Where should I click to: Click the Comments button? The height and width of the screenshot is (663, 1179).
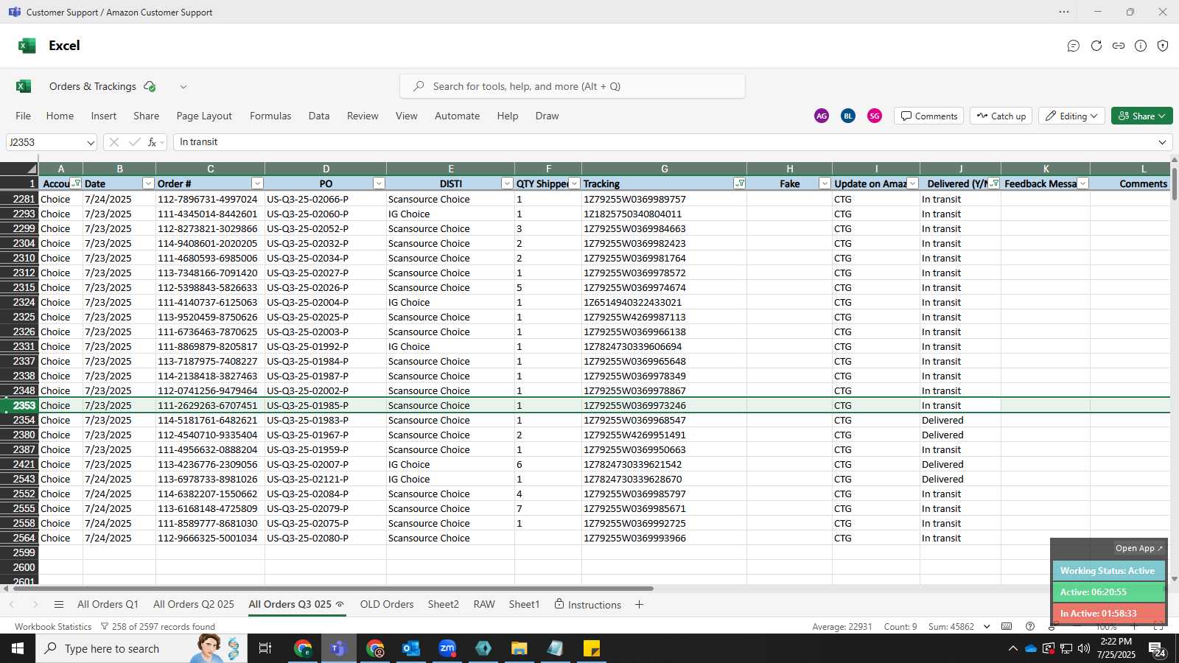tap(929, 116)
